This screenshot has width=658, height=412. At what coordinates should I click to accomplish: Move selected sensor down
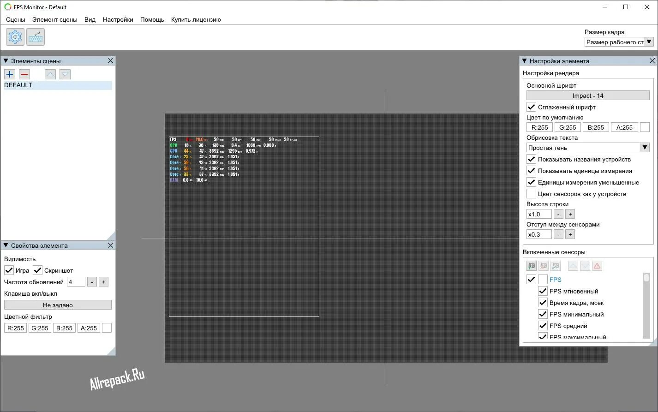point(585,266)
